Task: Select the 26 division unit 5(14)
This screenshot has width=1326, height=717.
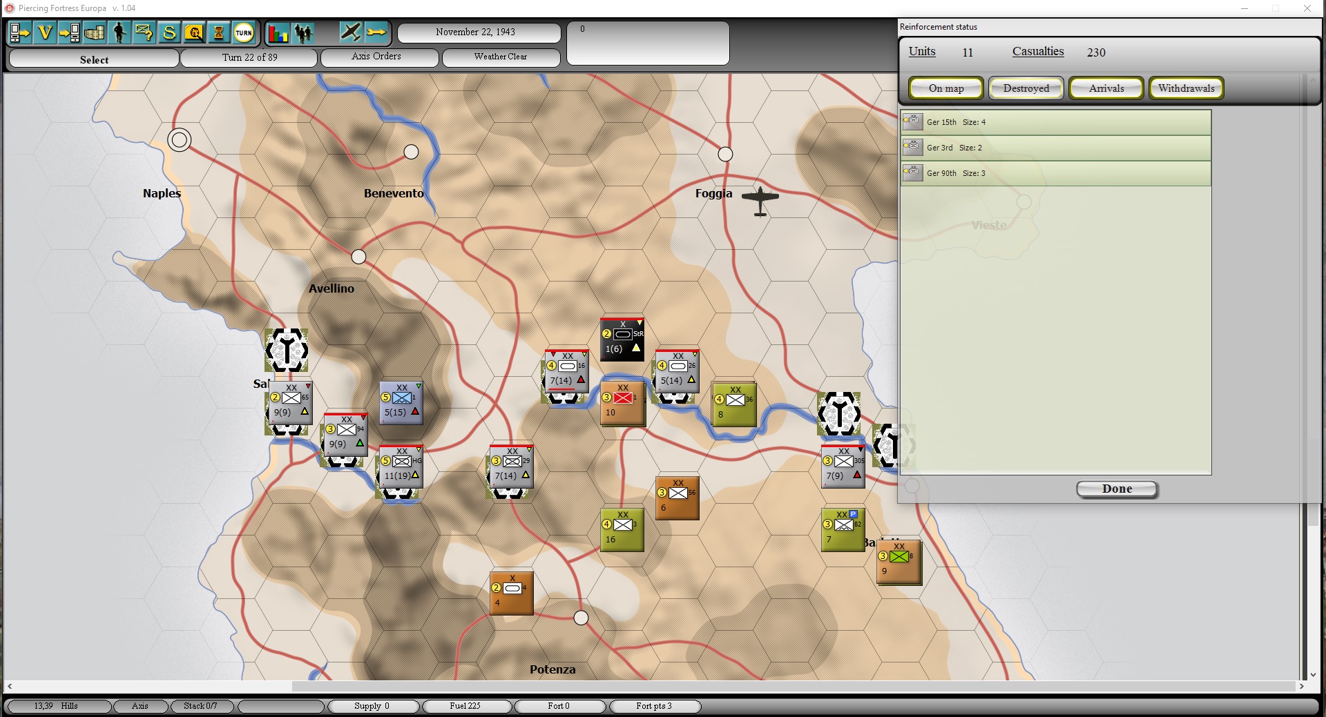Action: pos(678,371)
